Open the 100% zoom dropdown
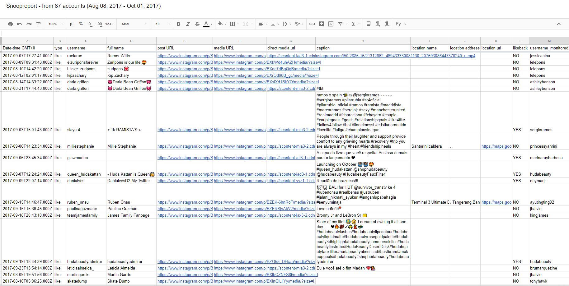Image resolution: width=569 pixels, height=286 pixels. [56, 24]
